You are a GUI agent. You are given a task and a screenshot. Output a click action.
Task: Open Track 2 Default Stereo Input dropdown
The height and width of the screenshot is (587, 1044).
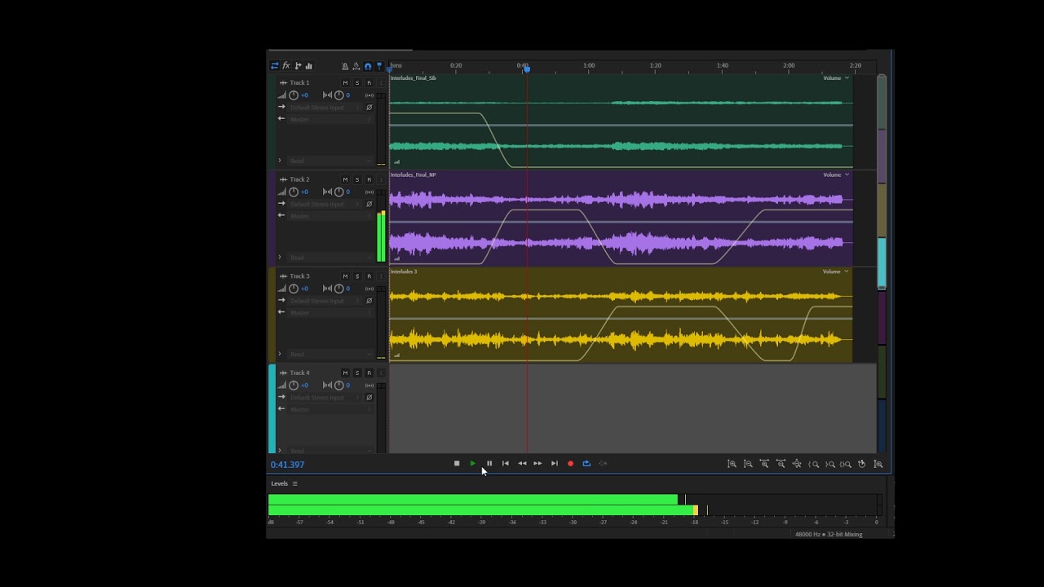(x=325, y=204)
